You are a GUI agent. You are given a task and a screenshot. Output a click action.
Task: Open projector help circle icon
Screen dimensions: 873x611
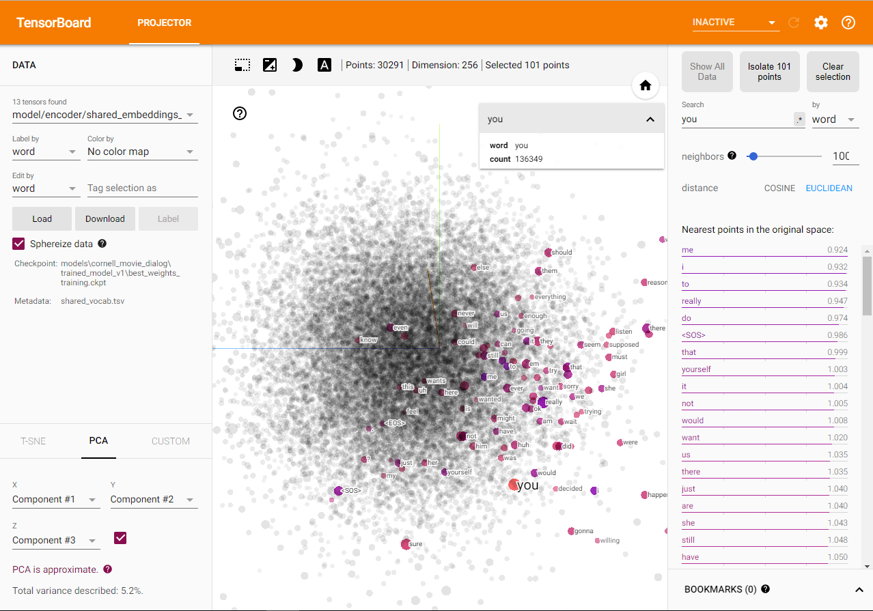click(240, 113)
